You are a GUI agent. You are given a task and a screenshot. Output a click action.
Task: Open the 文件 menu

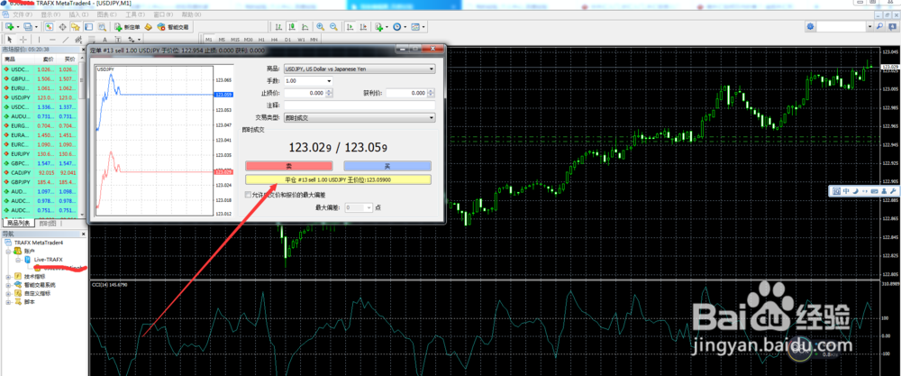[23, 14]
